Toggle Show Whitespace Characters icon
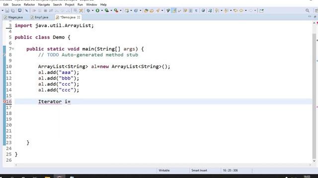Image resolution: width=318 pixels, height=178 pixels. click(x=196, y=10)
